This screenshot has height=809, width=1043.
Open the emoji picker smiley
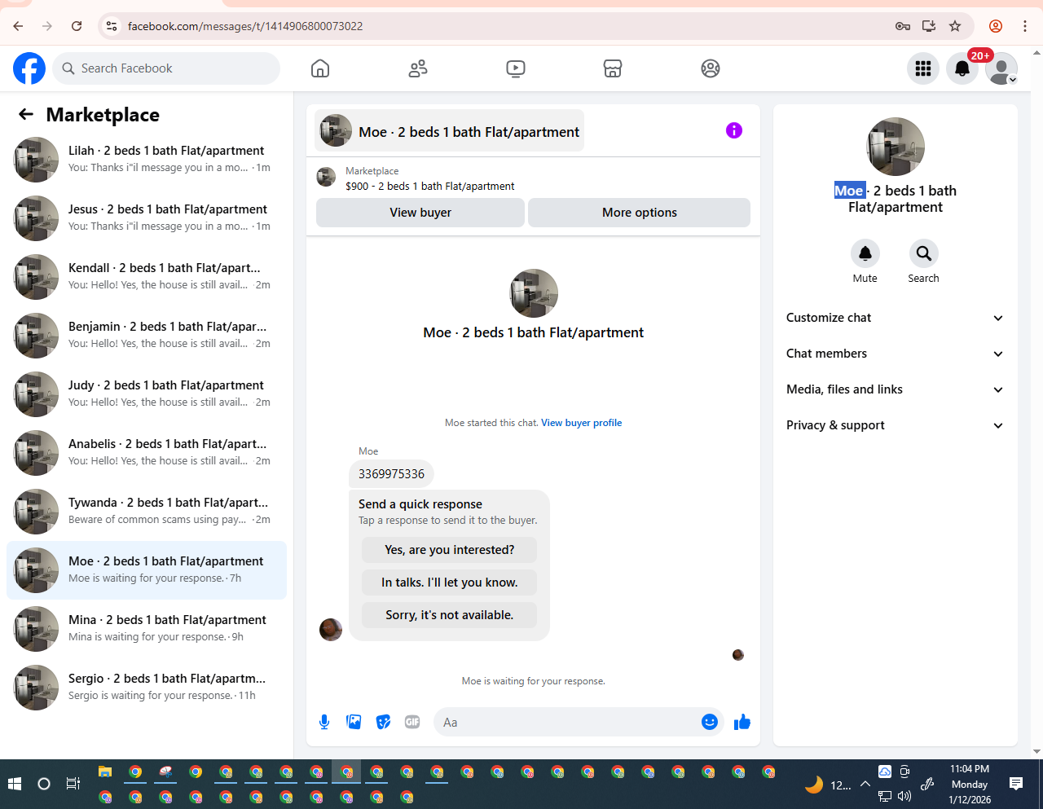[710, 722]
